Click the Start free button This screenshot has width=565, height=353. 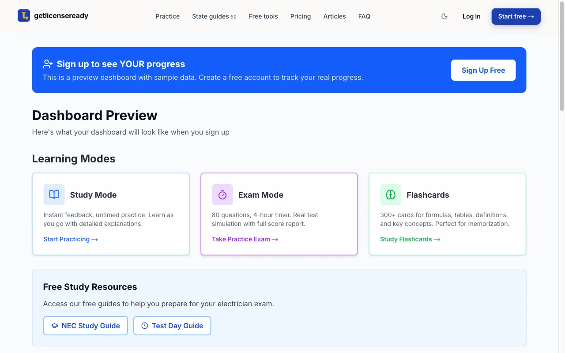tap(516, 16)
